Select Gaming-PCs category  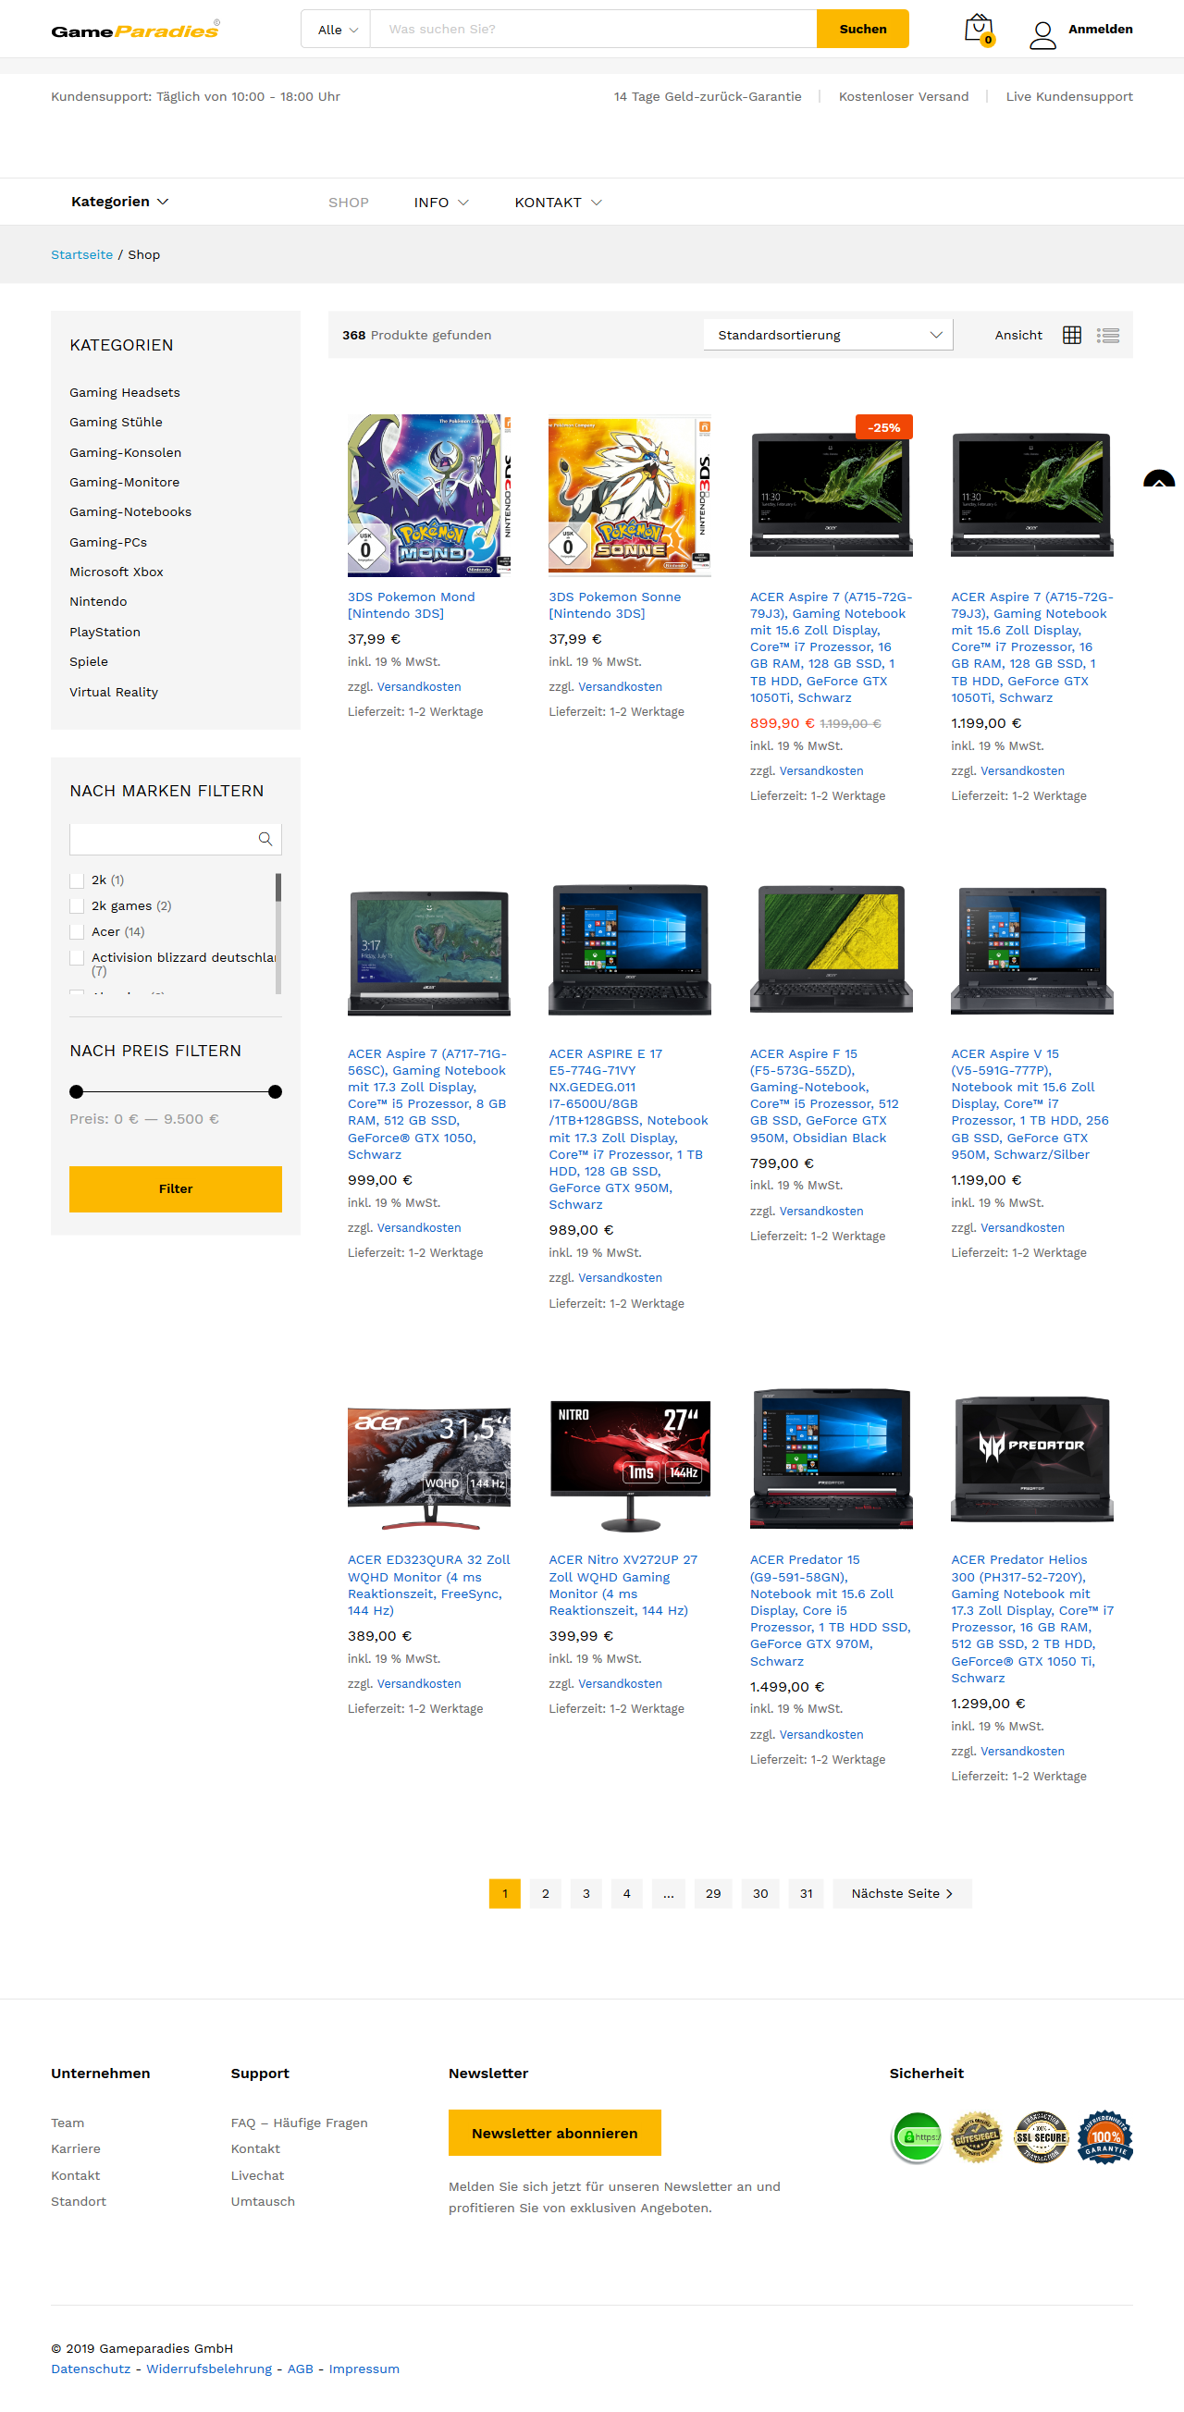coord(108,542)
